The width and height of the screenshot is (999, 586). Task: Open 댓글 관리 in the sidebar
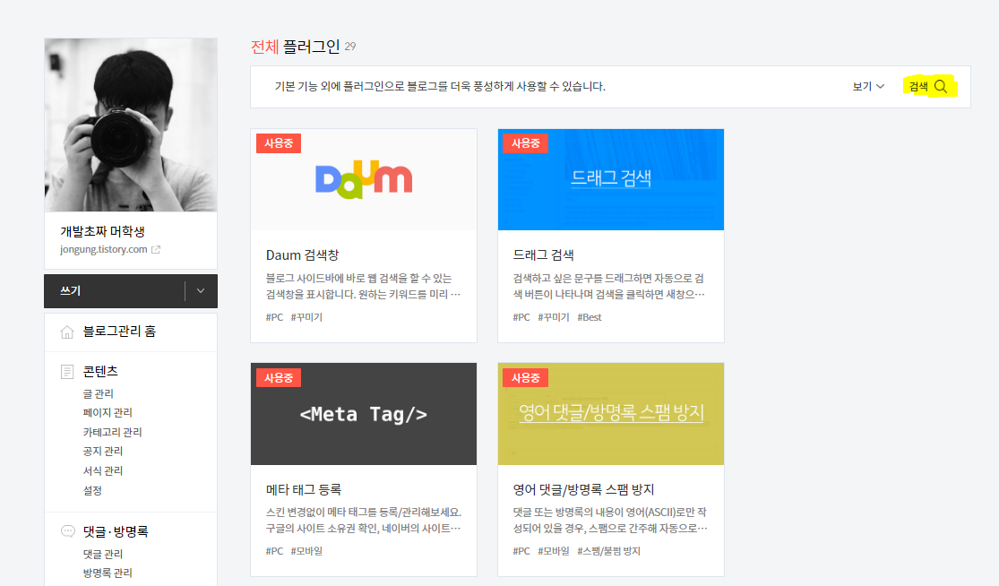[x=102, y=554]
